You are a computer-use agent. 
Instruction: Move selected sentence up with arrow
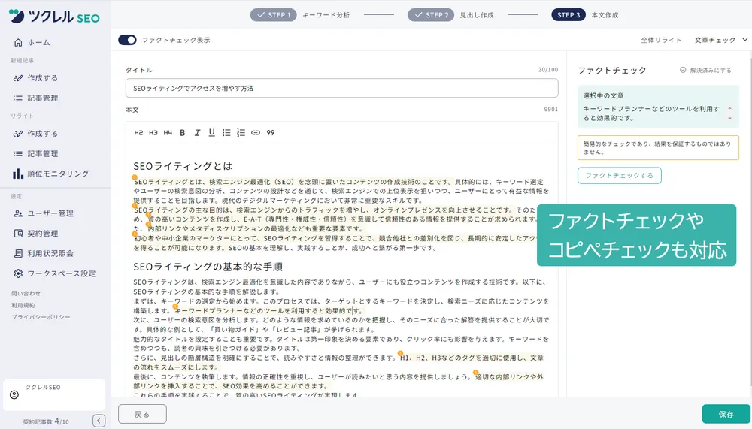pyautogui.click(x=730, y=108)
